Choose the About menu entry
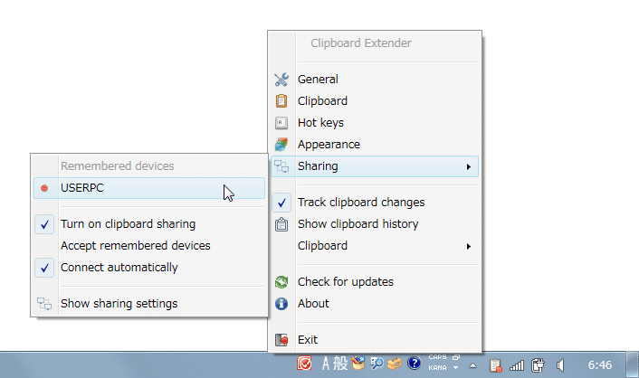The image size is (639, 378). (x=374, y=304)
